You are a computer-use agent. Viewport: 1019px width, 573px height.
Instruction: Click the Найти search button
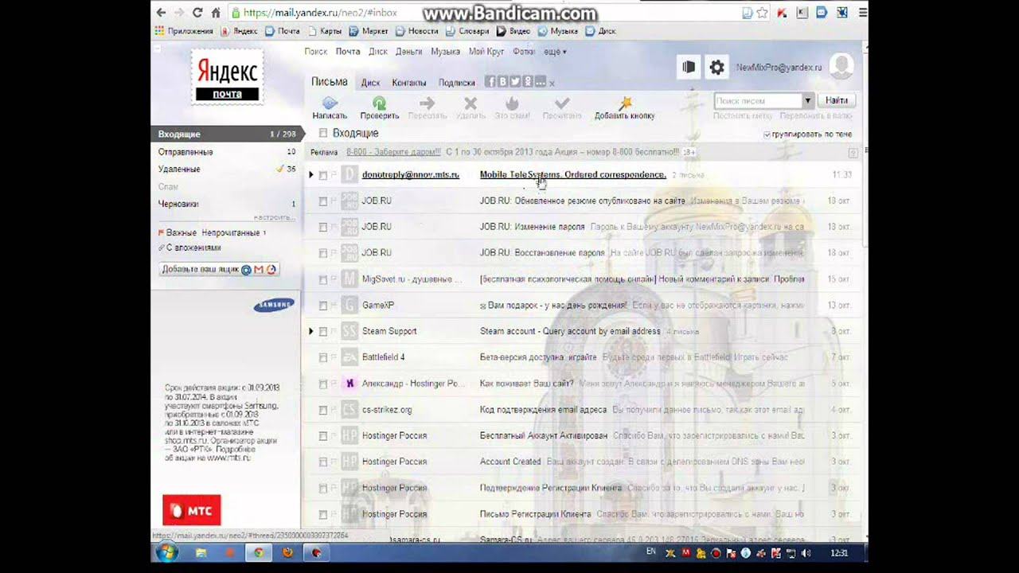[x=837, y=101]
